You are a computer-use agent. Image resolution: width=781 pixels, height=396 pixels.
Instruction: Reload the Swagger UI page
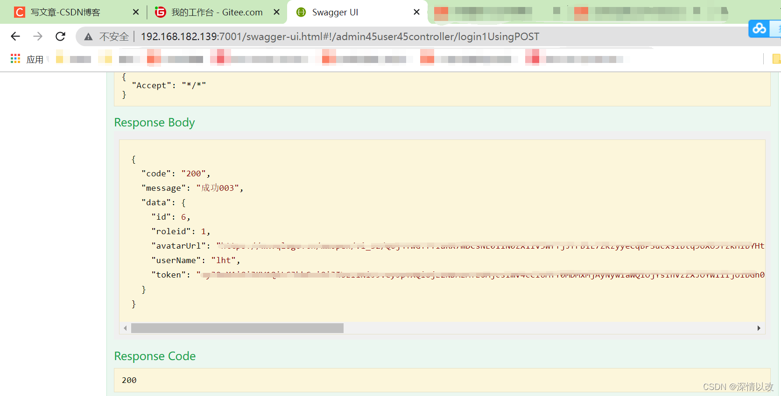tap(60, 36)
